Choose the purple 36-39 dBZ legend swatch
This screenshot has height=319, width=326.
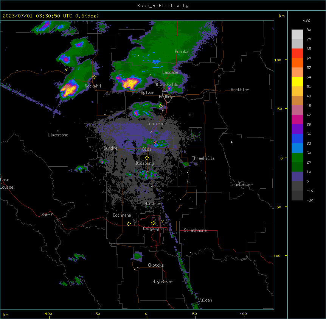click(297, 129)
